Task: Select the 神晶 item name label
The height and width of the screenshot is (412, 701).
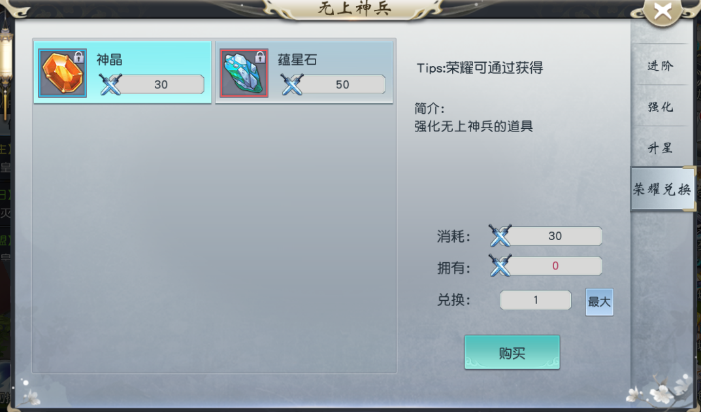Action: point(110,60)
